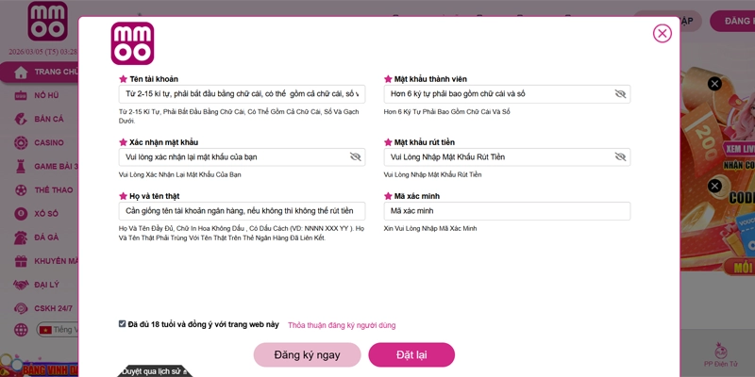The width and height of the screenshot is (755, 377).
Task: Toggle visibility of Xác nhận mật khẩu
Action: click(x=355, y=156)
